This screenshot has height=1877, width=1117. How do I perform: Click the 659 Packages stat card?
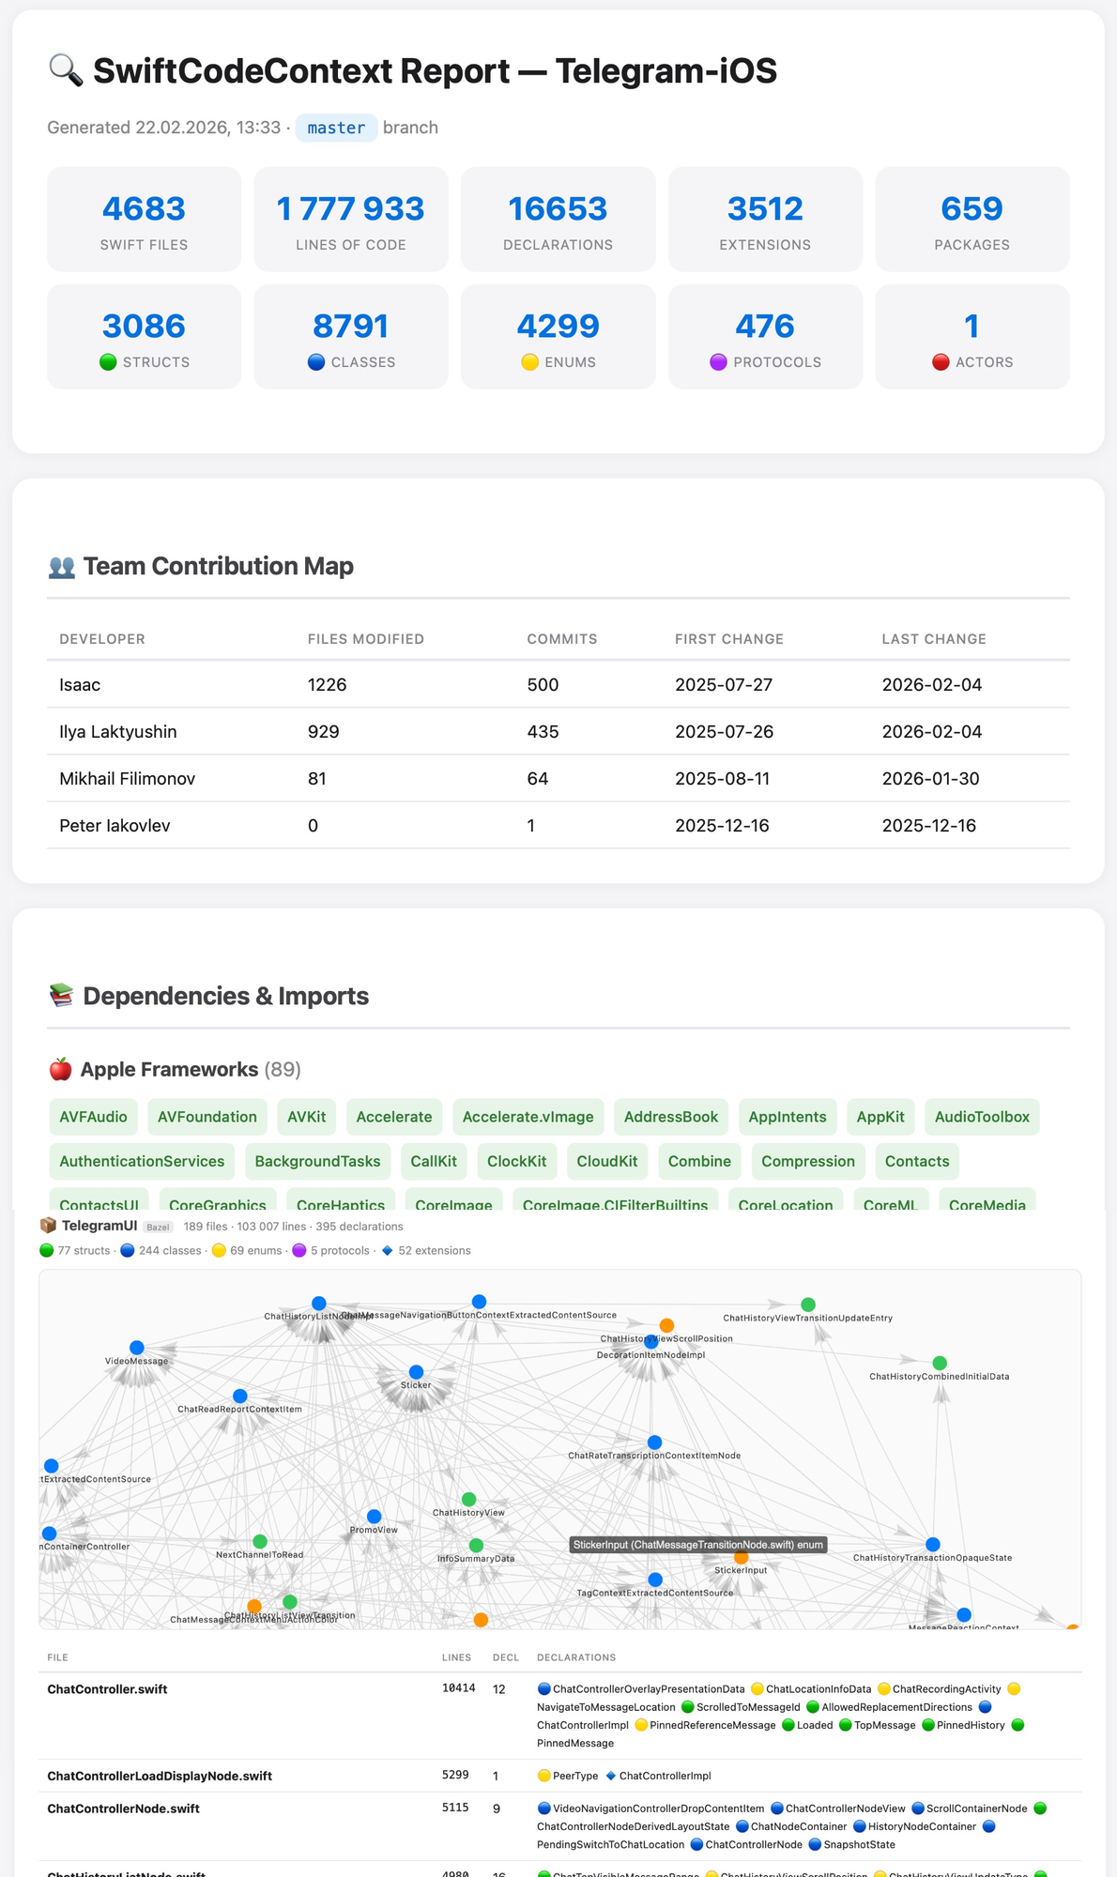click(x=972, y=220)
